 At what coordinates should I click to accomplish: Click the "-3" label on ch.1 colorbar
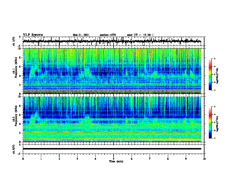(214, 58)
